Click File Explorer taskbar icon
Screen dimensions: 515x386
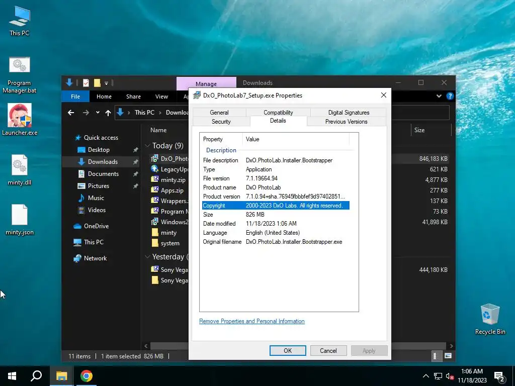(61, 376)
